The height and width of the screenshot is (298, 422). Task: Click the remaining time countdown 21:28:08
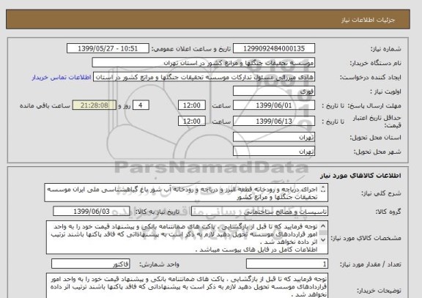click(95, 105)
